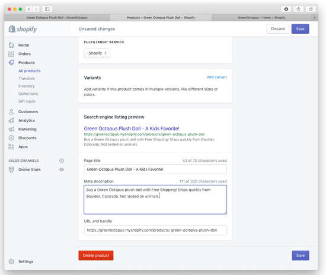
Task: Add a sales channel with plus icon
Action: (x=62, y=161)
